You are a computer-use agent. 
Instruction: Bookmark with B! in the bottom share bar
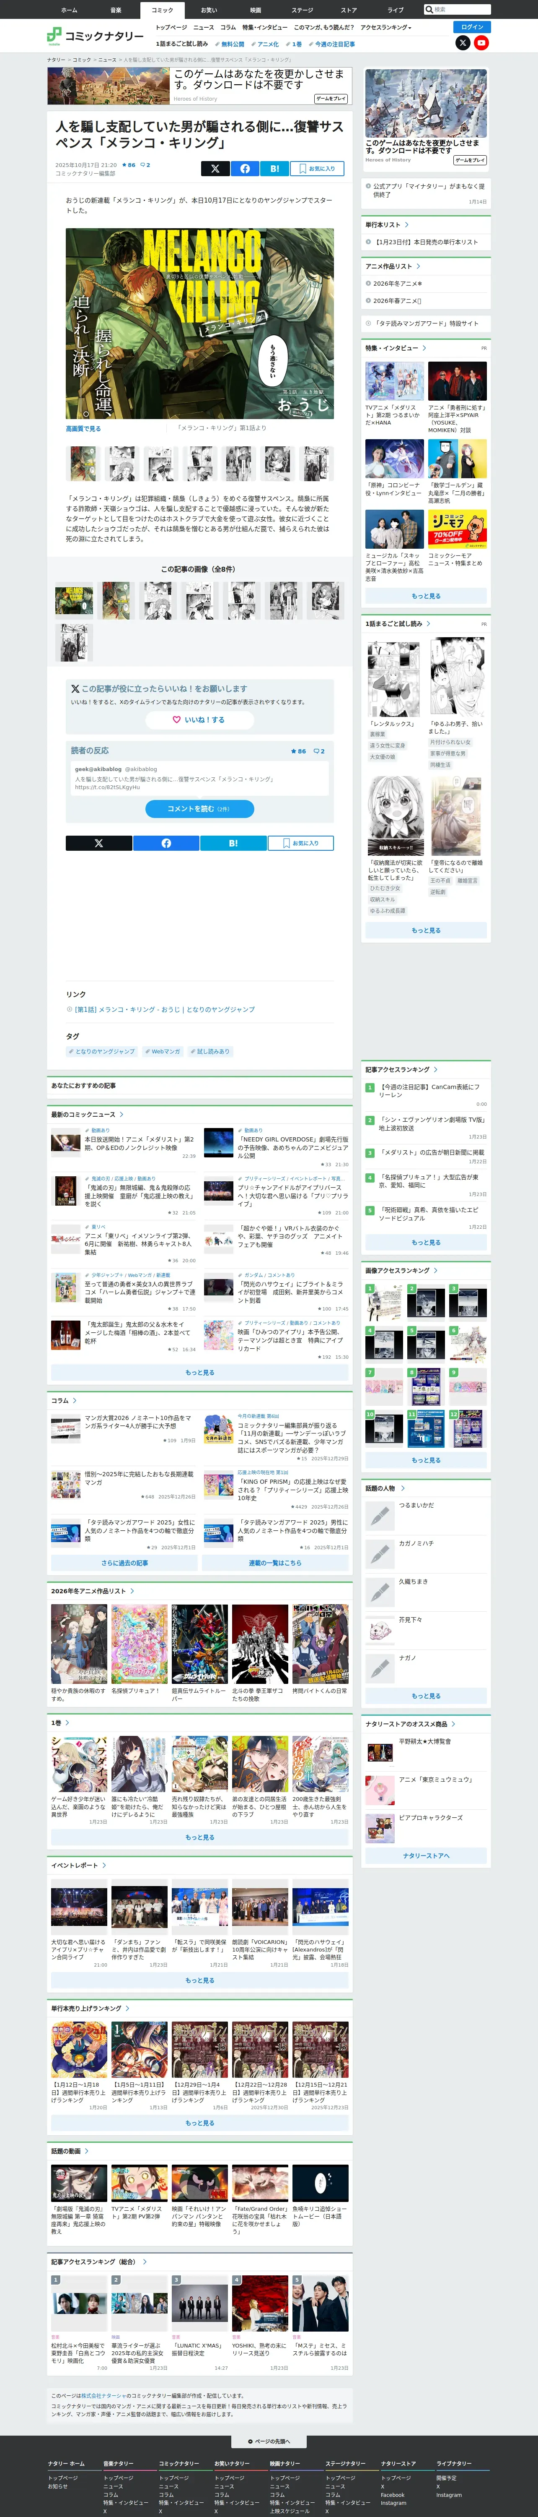tap(233, 842)
